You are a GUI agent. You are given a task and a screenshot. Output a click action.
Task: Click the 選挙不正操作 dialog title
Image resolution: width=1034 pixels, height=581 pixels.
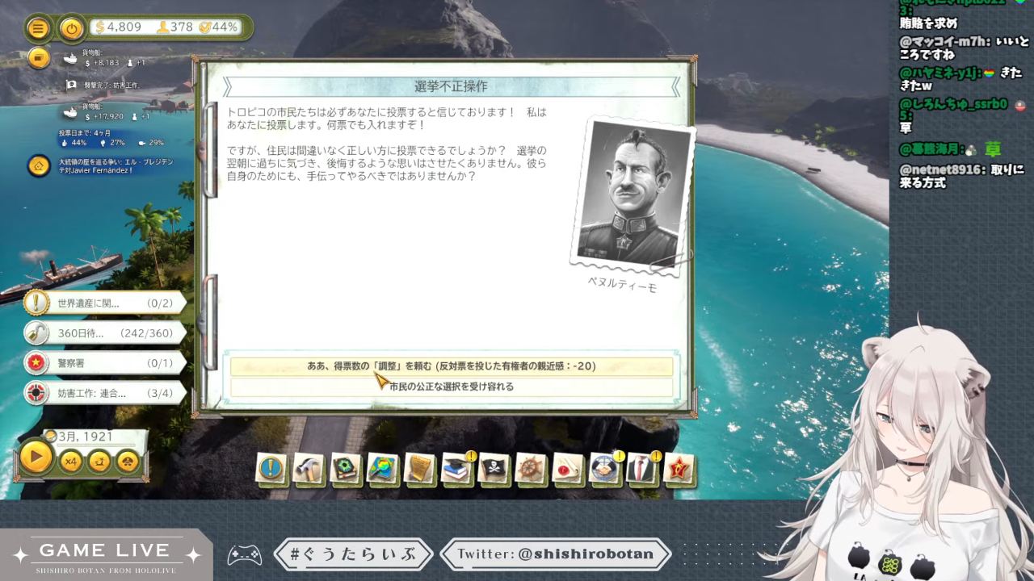point(451,86)
